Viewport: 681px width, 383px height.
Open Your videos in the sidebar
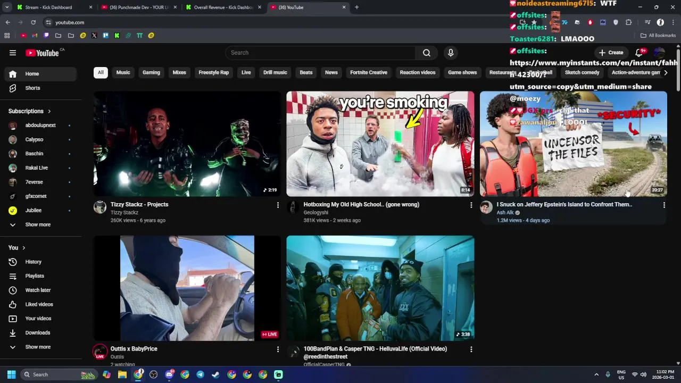(40, 319)
